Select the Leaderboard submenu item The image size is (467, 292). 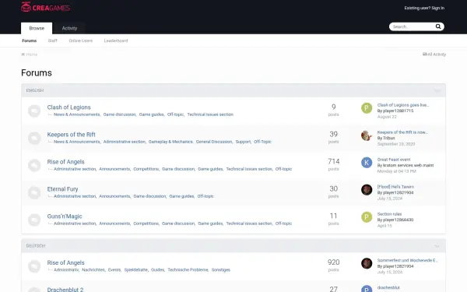click(116, 40)
